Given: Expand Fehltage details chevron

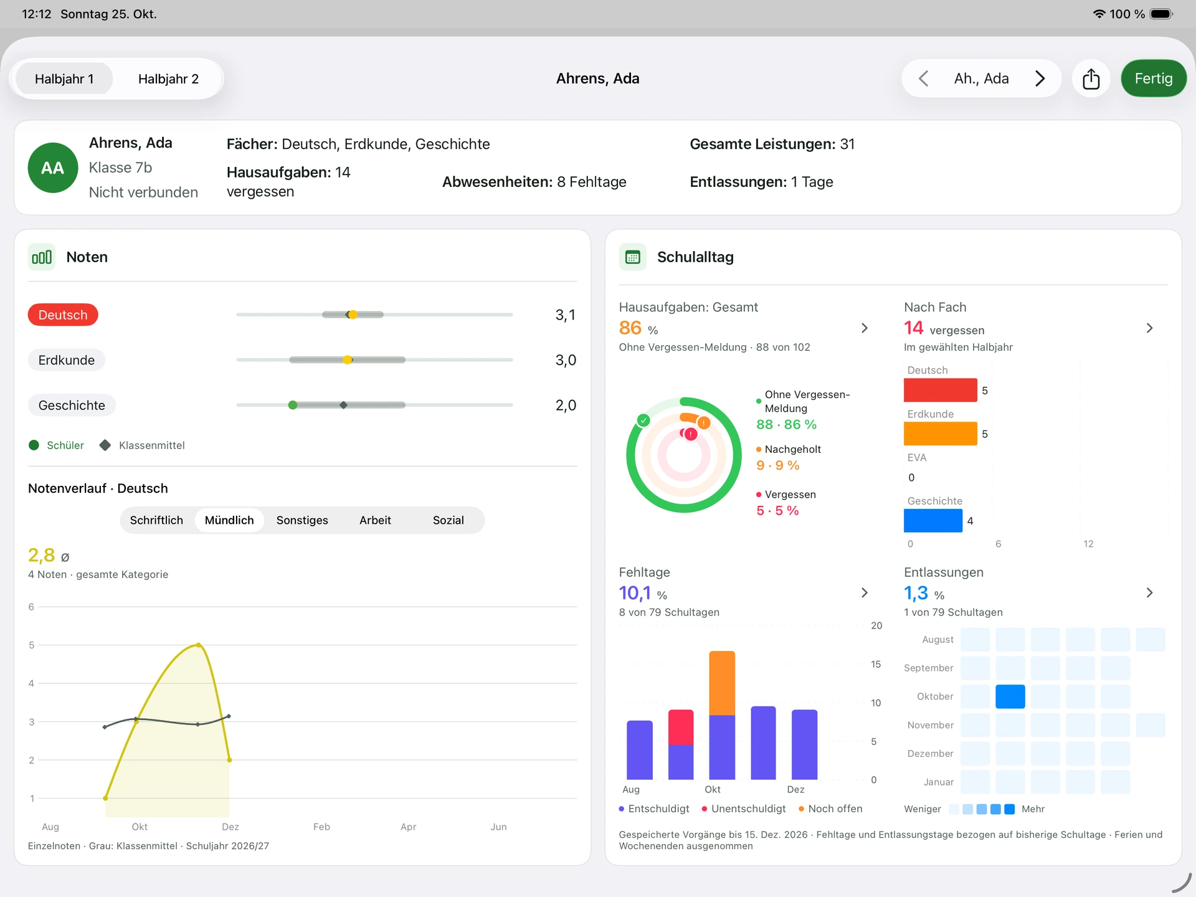Looking at the screenshot, I should pyautogui.click(x=864, y=592).
